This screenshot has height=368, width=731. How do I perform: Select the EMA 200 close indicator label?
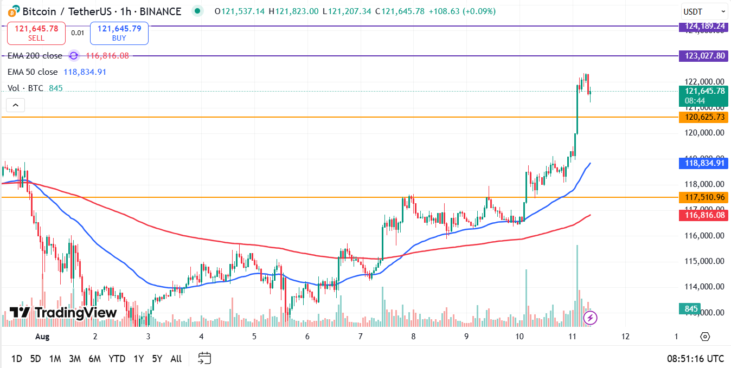[x=35, y=55]
